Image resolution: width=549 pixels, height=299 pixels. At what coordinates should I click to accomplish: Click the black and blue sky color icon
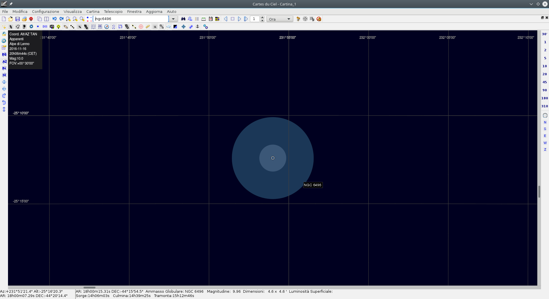[x=175, y=27]
